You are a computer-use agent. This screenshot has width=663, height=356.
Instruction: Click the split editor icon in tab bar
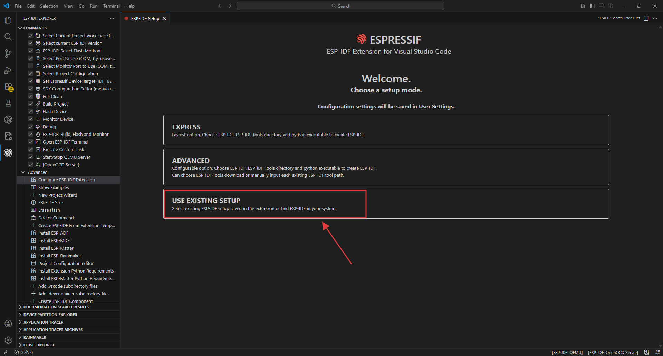646,18
